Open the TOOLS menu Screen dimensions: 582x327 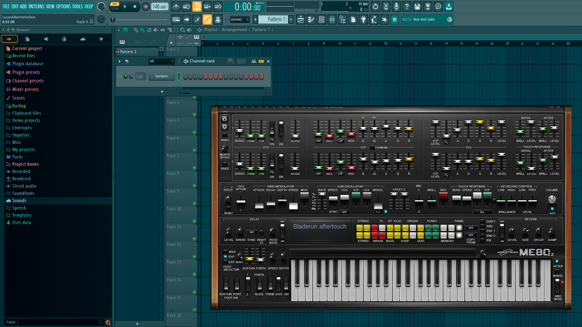pos(78,6)
